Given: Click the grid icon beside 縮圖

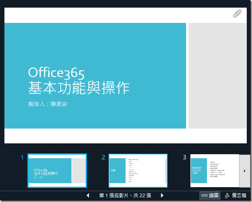Looking at the screenshot, I should tap(204, 196).
